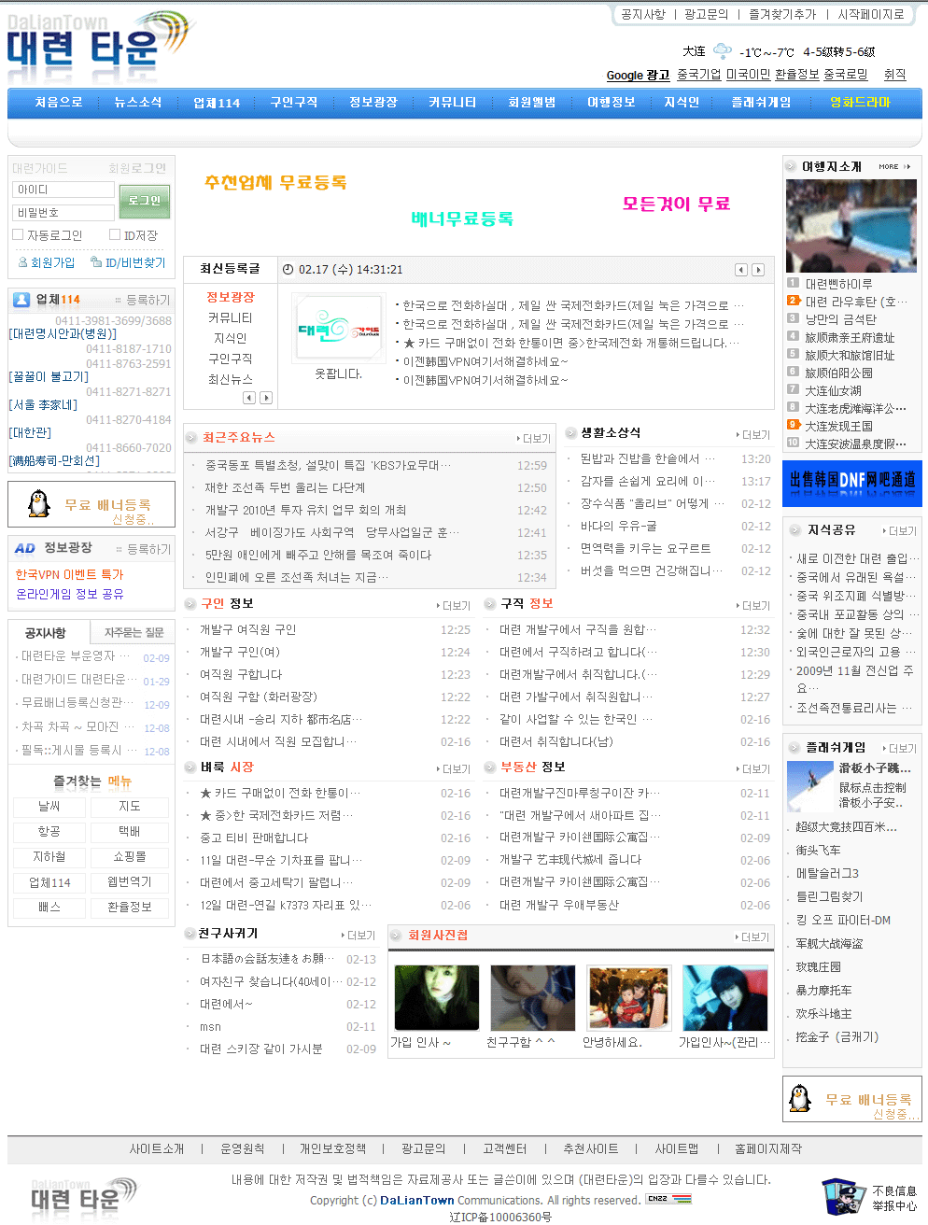The height and width of the screenshot is (1225, 928).
Task: Click the weather cloud icon beside 大连
Action: [723, 50]
